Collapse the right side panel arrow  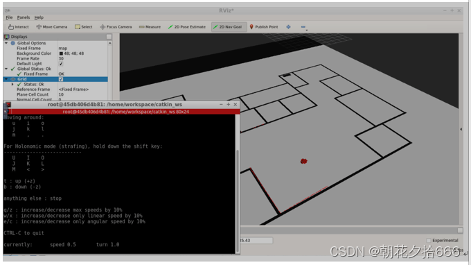pos(461,129)
